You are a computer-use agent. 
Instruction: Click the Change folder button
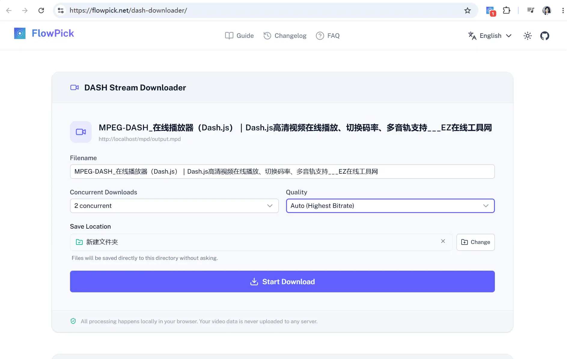point(475,242)
